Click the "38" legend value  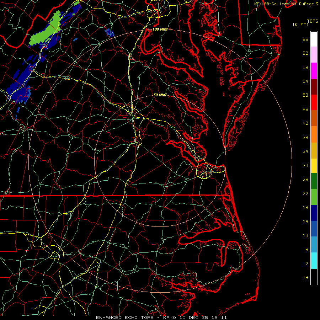point(305,138)
